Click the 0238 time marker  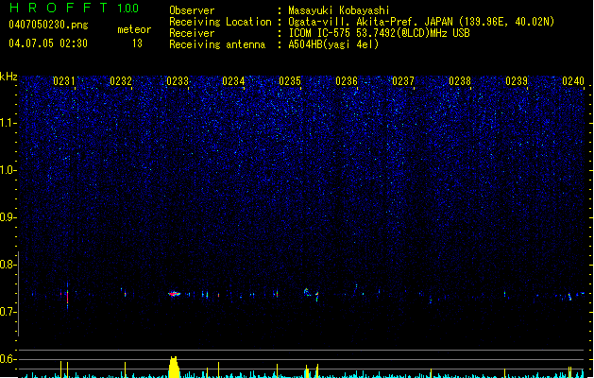coord(460,81)
